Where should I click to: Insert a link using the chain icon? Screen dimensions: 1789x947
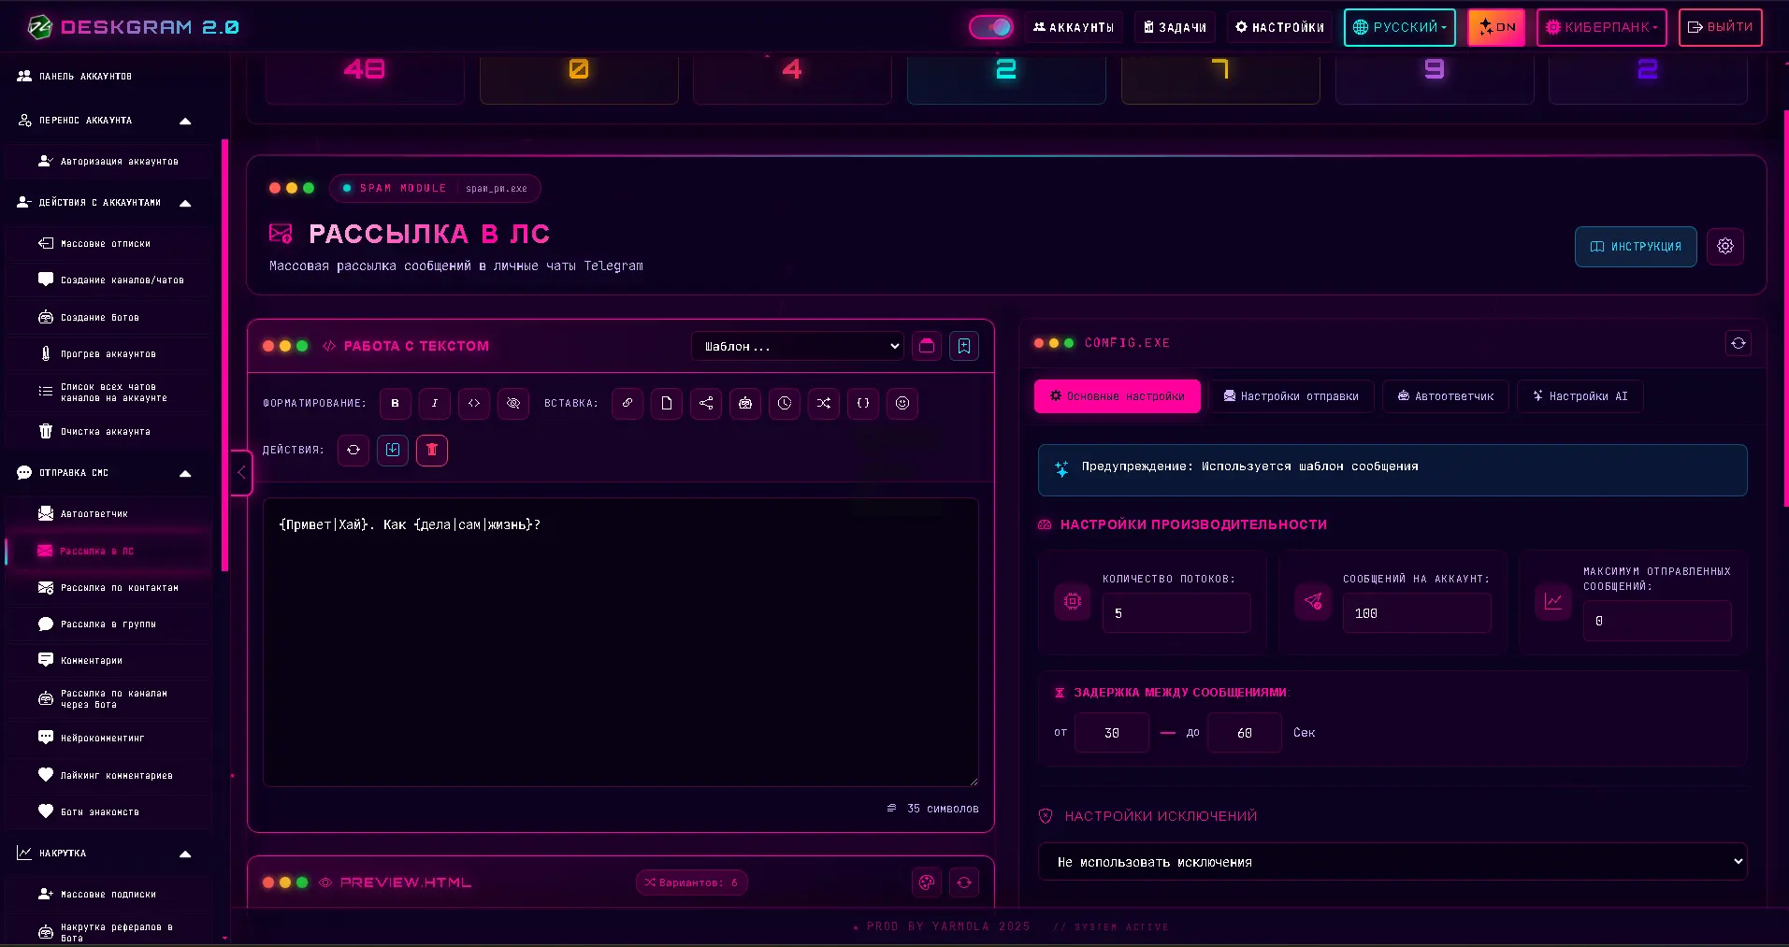point(628,403)
